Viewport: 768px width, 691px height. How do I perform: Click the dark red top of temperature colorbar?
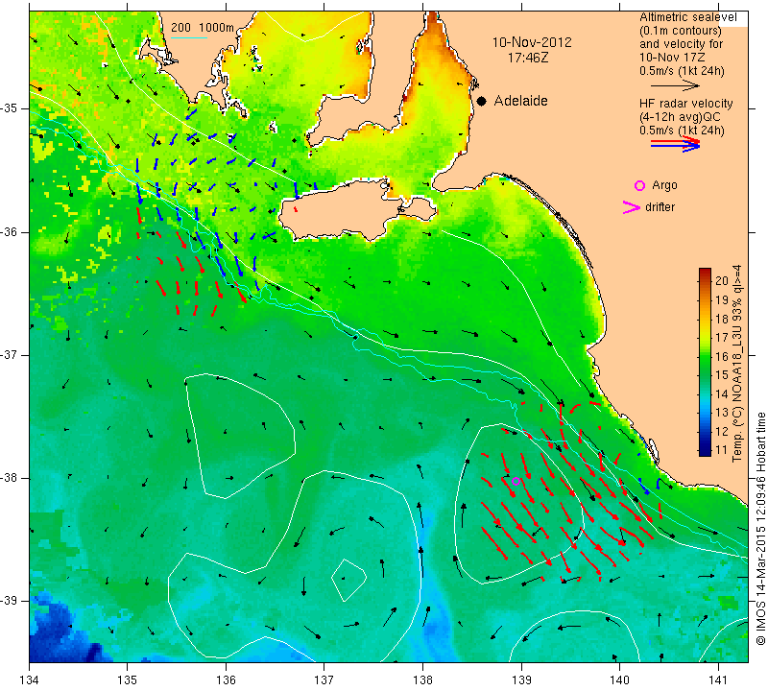pyautogui.click(x=705, y=273)
